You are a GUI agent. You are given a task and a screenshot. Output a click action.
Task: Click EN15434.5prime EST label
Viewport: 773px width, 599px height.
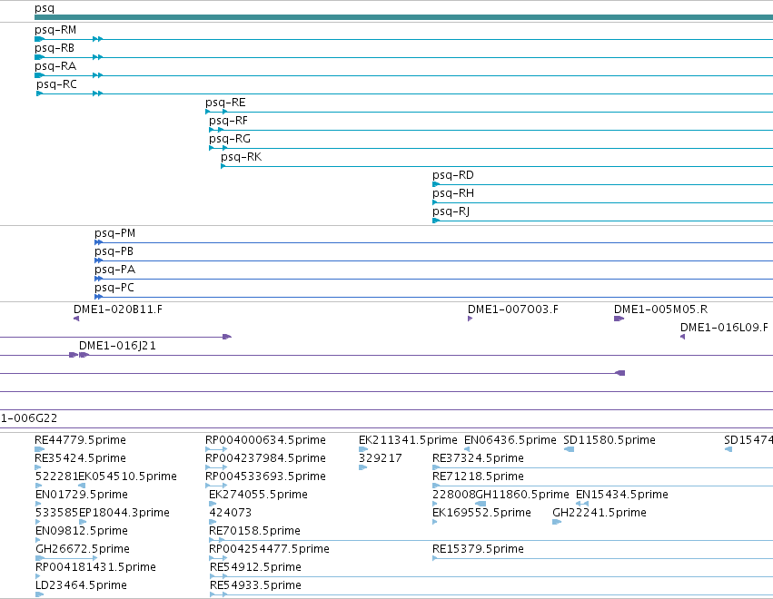pyautogui.click(x=622, y=495)
